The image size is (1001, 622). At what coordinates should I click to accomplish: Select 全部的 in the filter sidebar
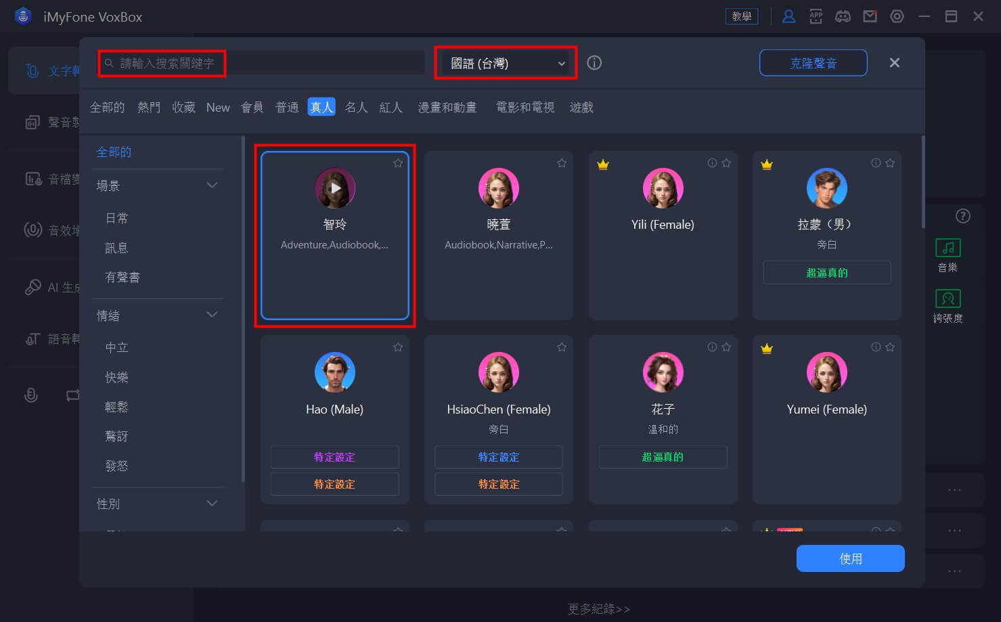pos(114,152)
